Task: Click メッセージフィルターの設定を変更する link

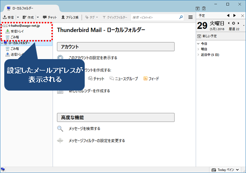Action: pyautogui.click(x=97, y=141)
